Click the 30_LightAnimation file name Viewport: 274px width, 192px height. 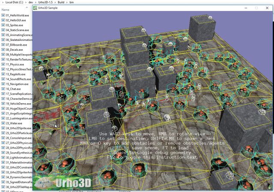coord(19,157)
